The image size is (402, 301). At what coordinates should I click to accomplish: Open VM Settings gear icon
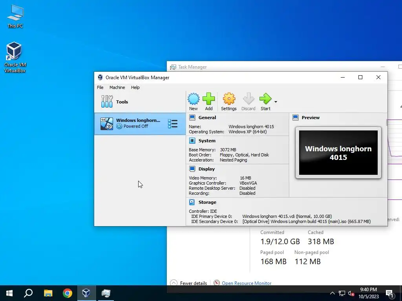(229, 102)
